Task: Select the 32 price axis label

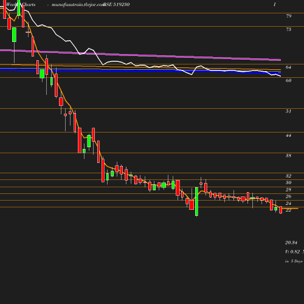Action: point(289,176)
